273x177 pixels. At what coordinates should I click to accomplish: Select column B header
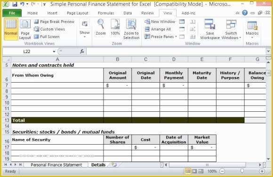pyautogui.click(x=118, y=60)
